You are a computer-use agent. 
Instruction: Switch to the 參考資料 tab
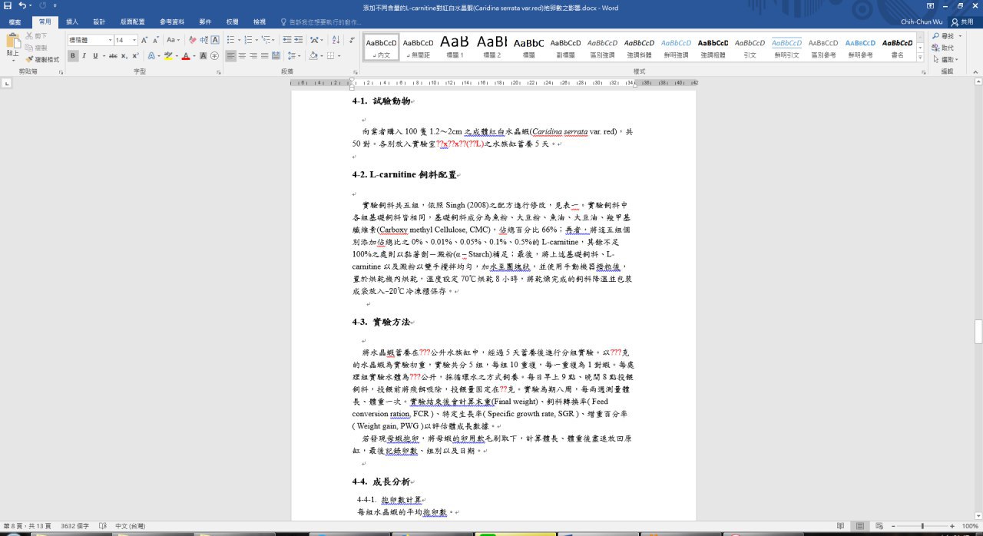coord(171,22)
